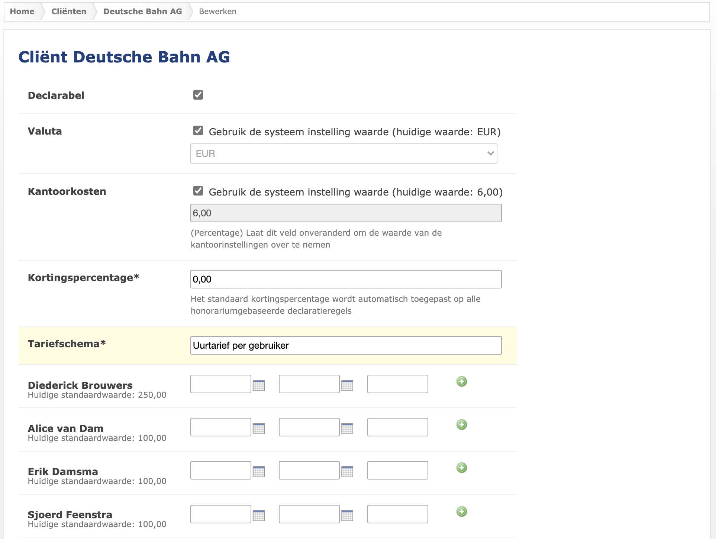Image resolution: width=716 pixels, height=539 pixels.
Task: Click the Tariefschema input field
Action: click(346, 345)
